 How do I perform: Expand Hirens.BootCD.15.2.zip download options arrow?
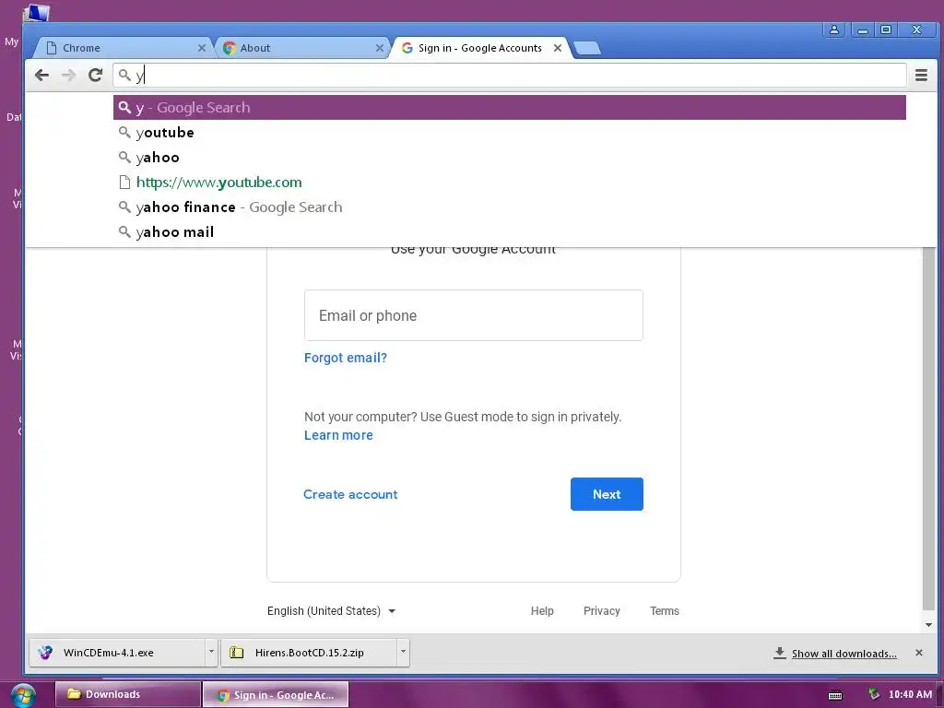(404, 652)
